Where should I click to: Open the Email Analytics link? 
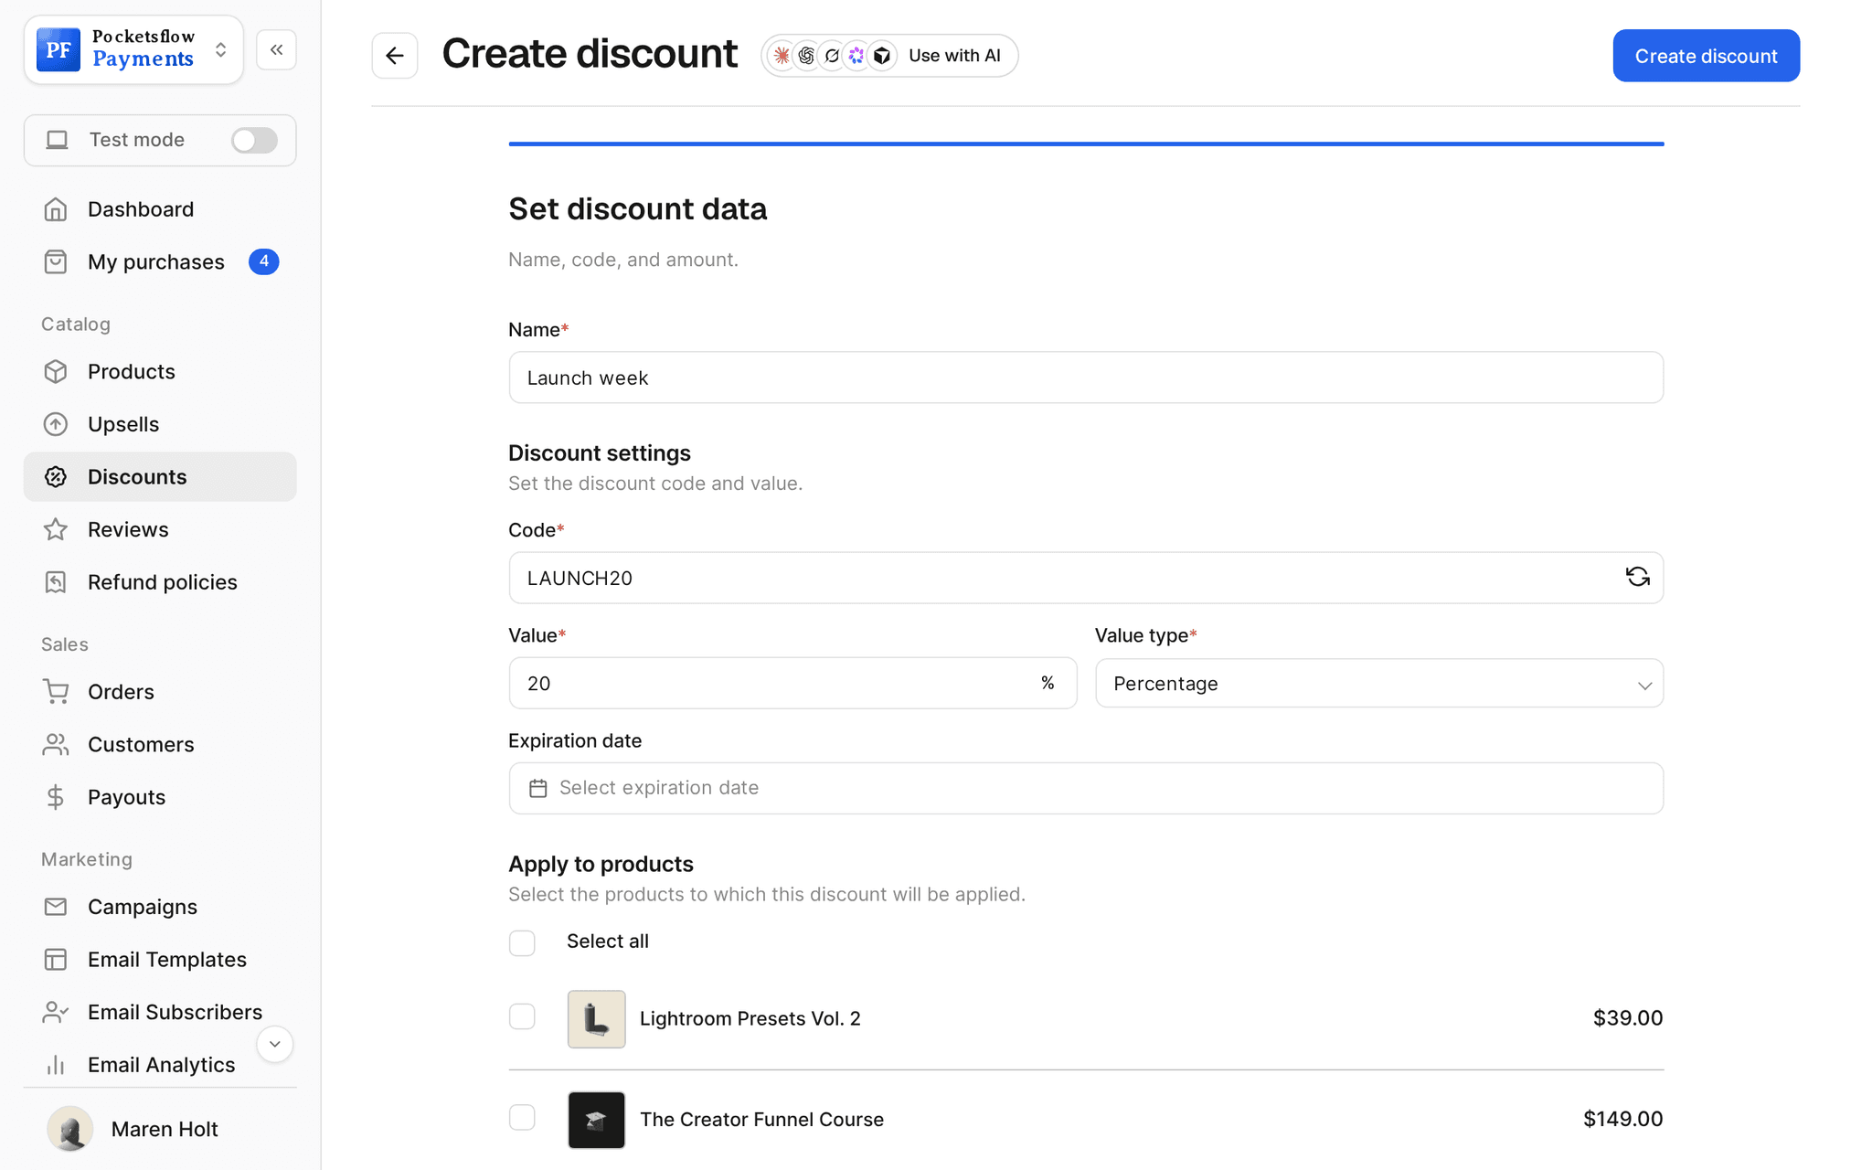[160, 1065]
